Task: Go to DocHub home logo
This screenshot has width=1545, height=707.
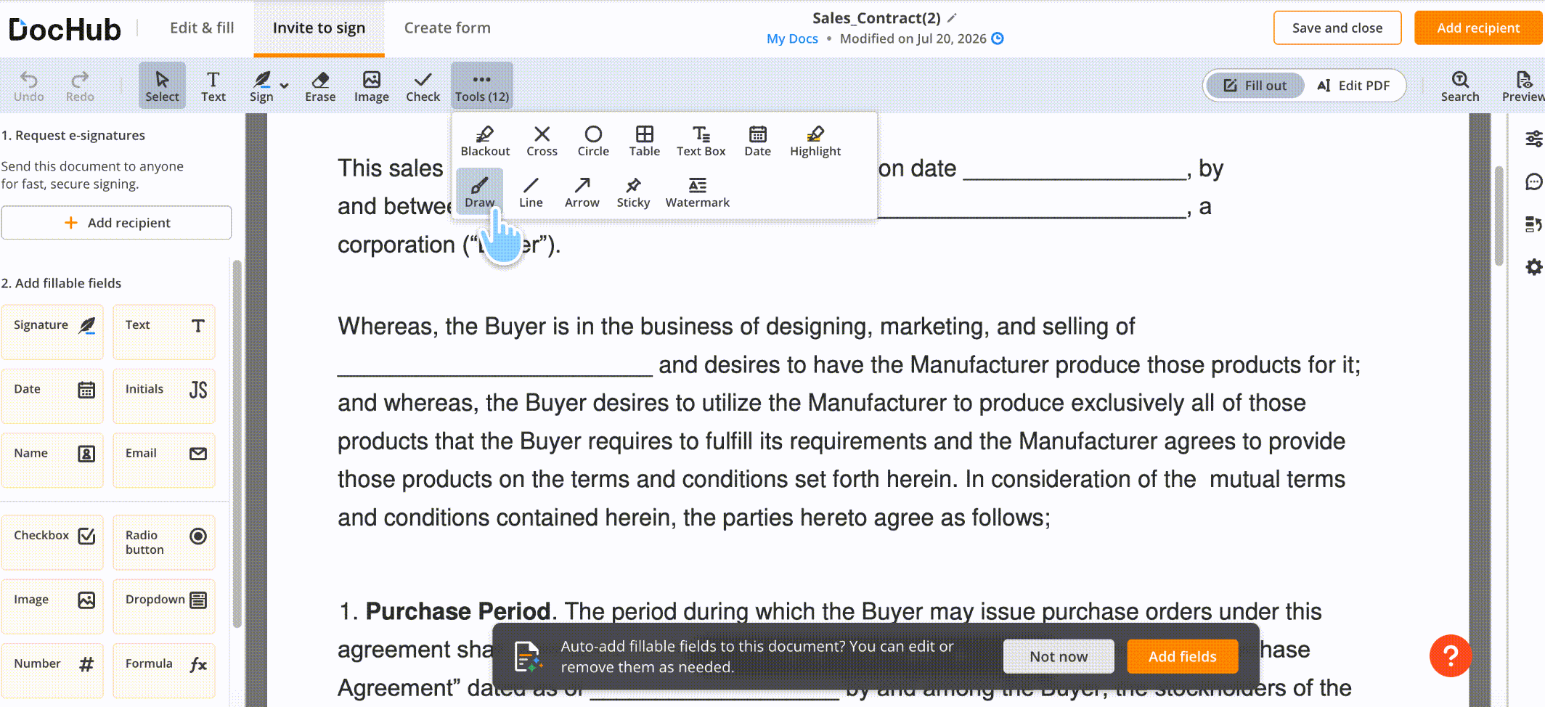Action: click(65, 29)
